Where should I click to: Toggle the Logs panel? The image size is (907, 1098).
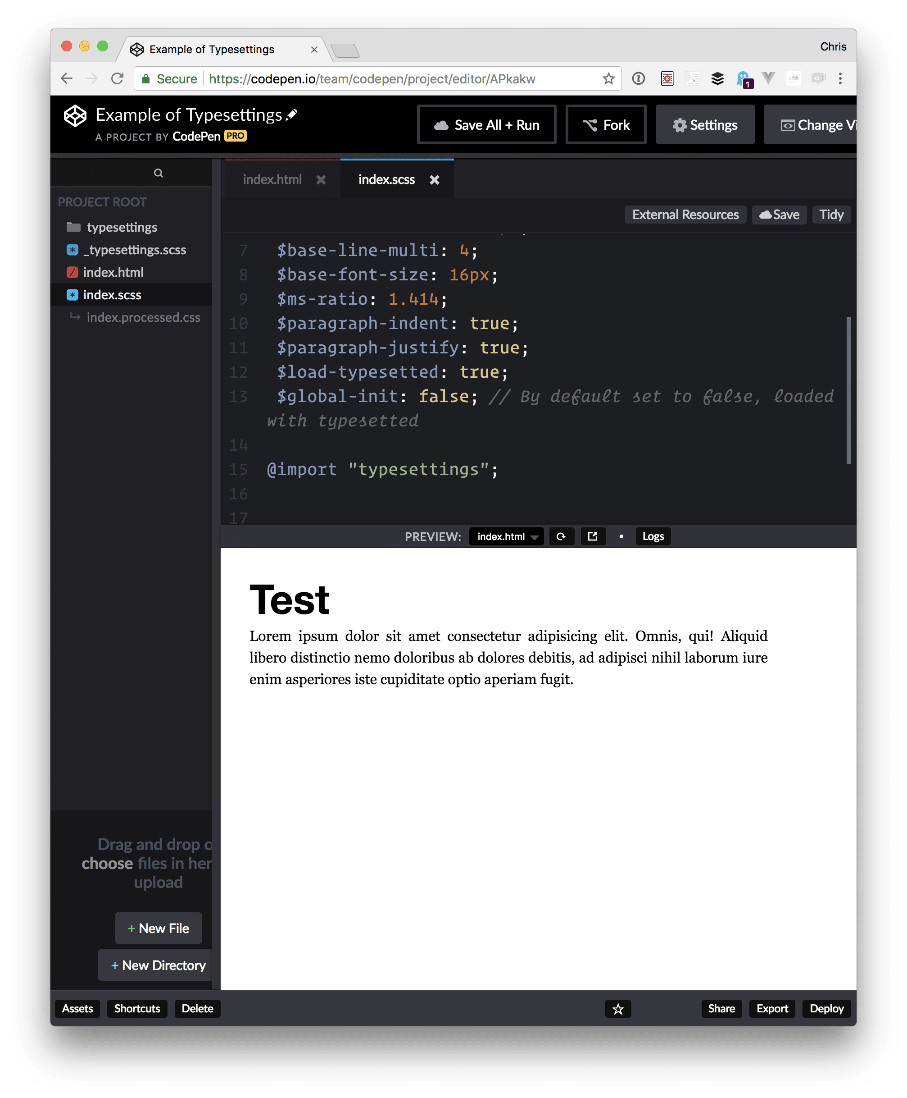(x=653, y=536)
